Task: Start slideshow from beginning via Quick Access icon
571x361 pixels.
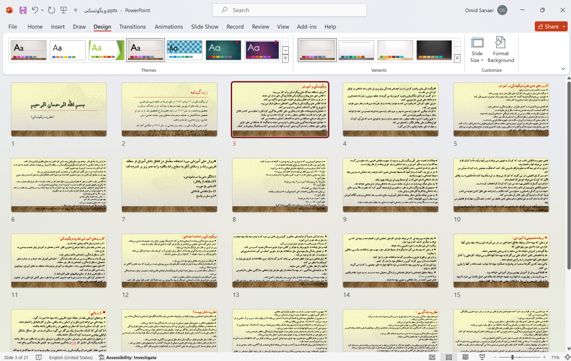Action: 64,10
